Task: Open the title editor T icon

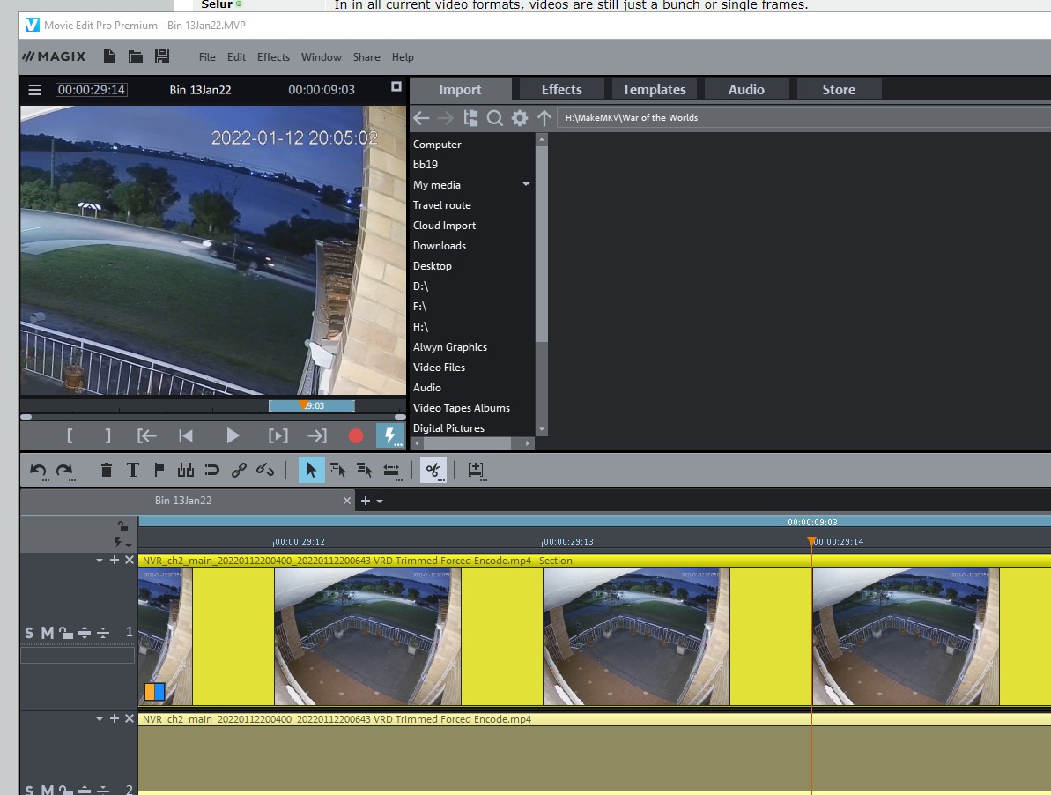Action: point(133,471)
